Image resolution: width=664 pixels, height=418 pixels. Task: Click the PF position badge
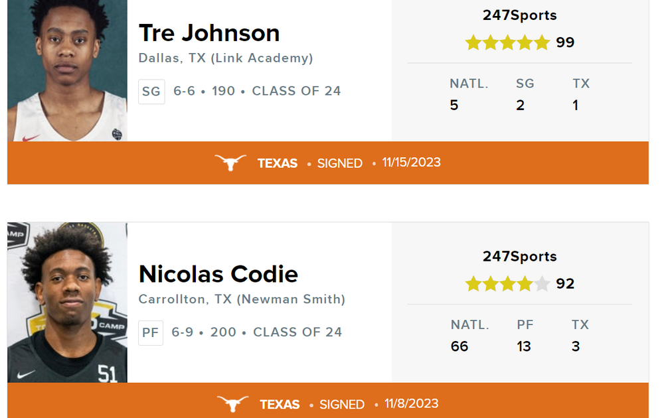click(151, 332)
